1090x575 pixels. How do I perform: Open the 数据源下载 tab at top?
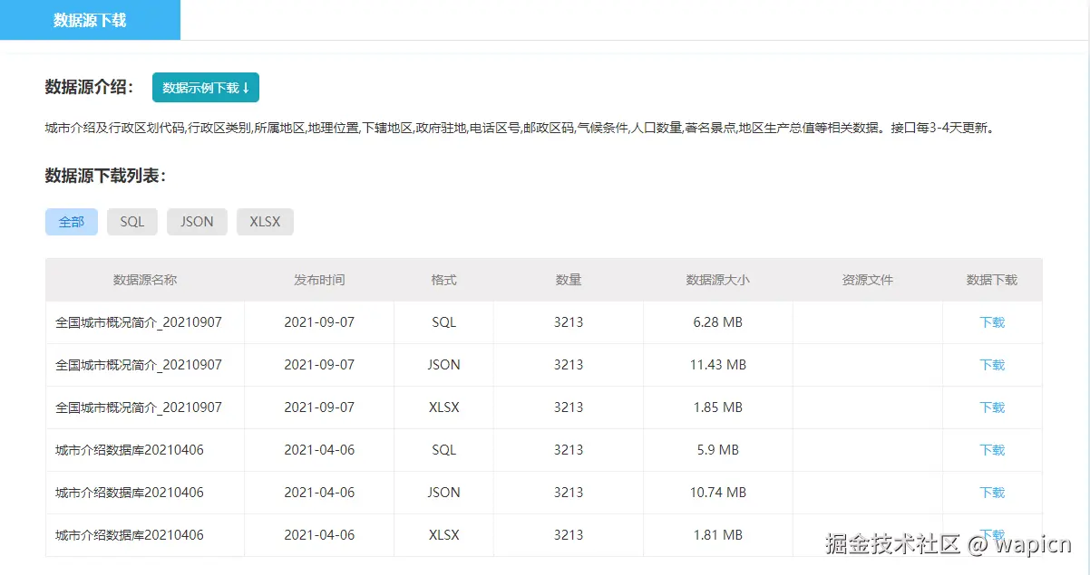click(x=90, y=20)
